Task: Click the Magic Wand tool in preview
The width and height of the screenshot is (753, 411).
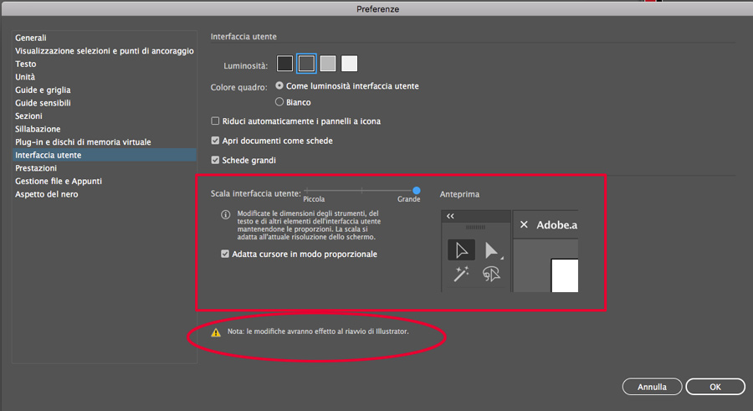Action: (461, 274)
